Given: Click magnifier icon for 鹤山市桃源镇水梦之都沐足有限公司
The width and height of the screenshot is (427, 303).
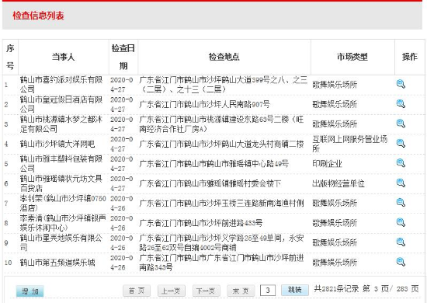Looking at the screenshot, I should coord(401,124).
